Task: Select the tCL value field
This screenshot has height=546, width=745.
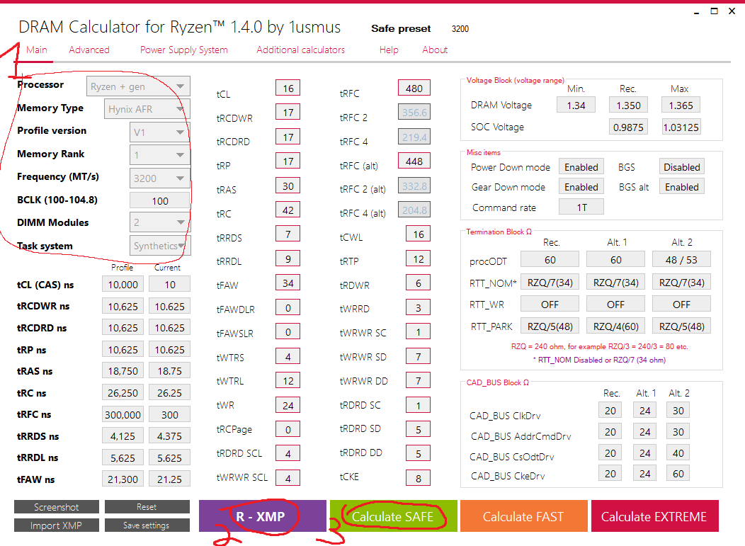Action: (288, 89)
